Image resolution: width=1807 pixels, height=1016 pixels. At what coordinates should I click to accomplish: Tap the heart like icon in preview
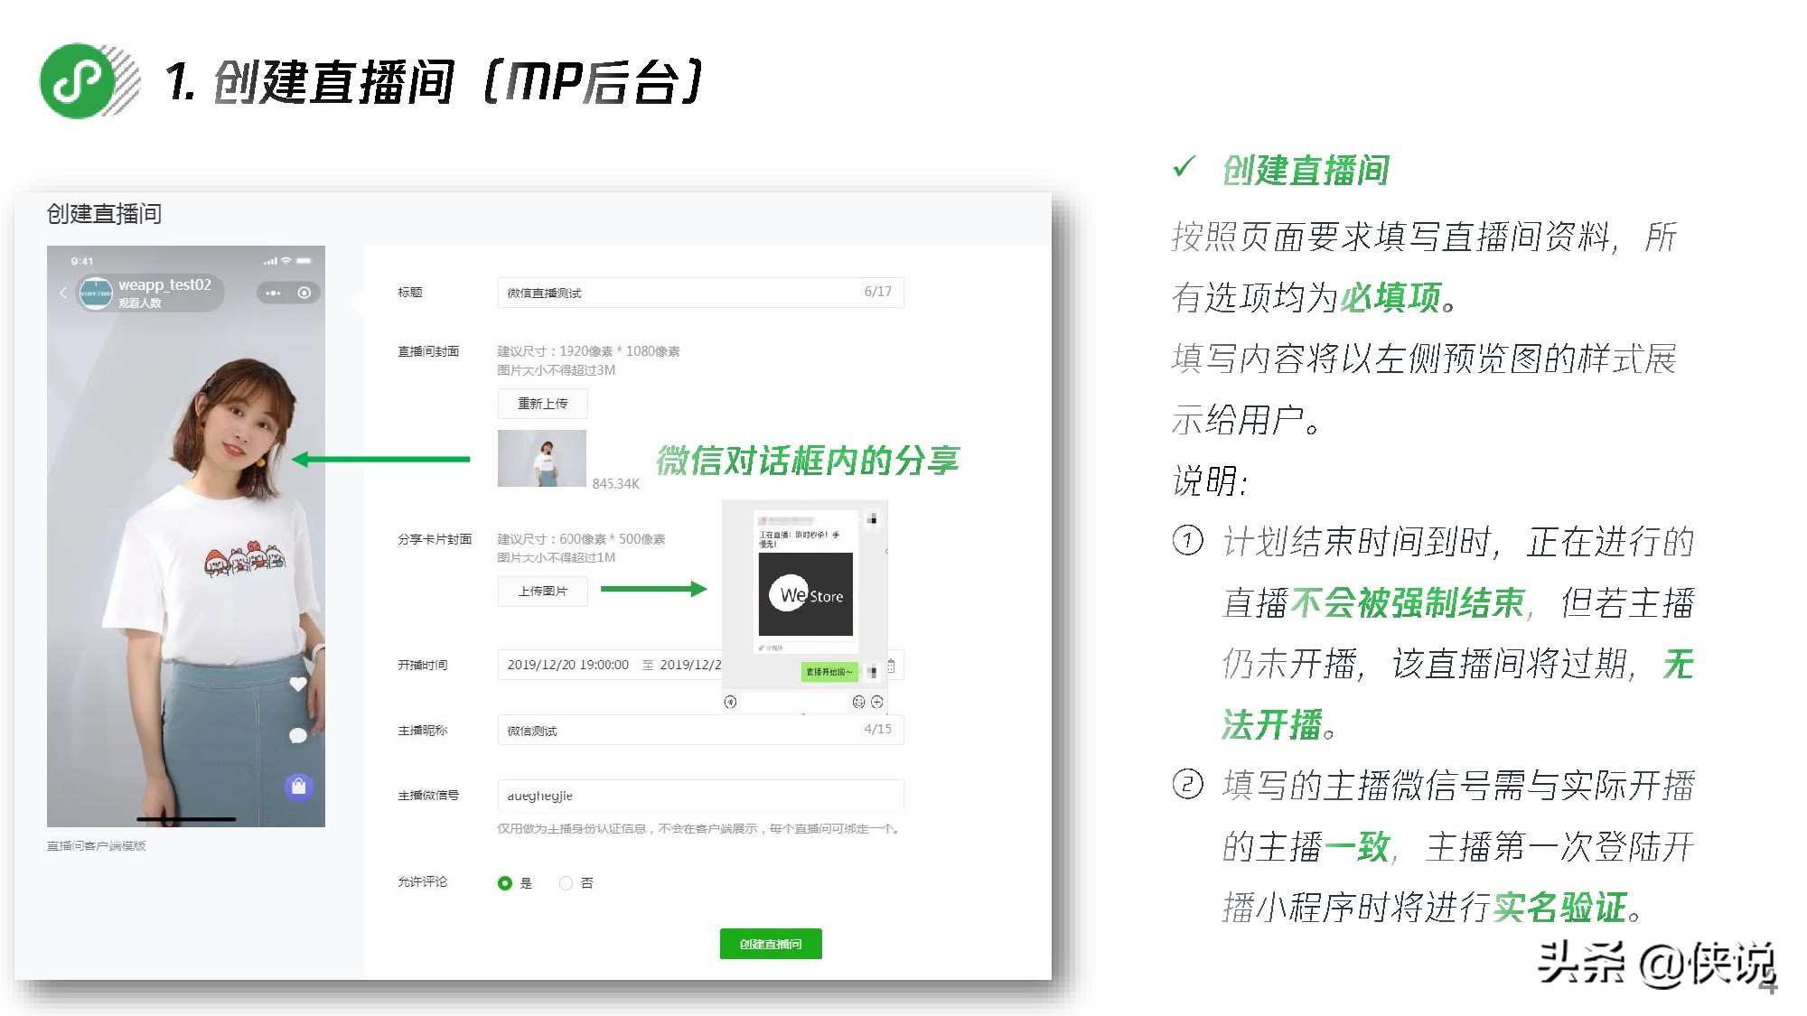[298, 684]
